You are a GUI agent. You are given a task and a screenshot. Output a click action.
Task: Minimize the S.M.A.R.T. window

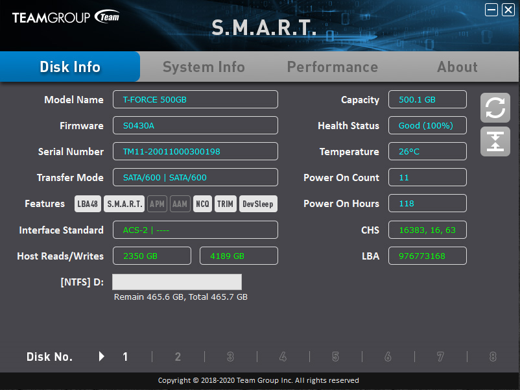[491, 10]
